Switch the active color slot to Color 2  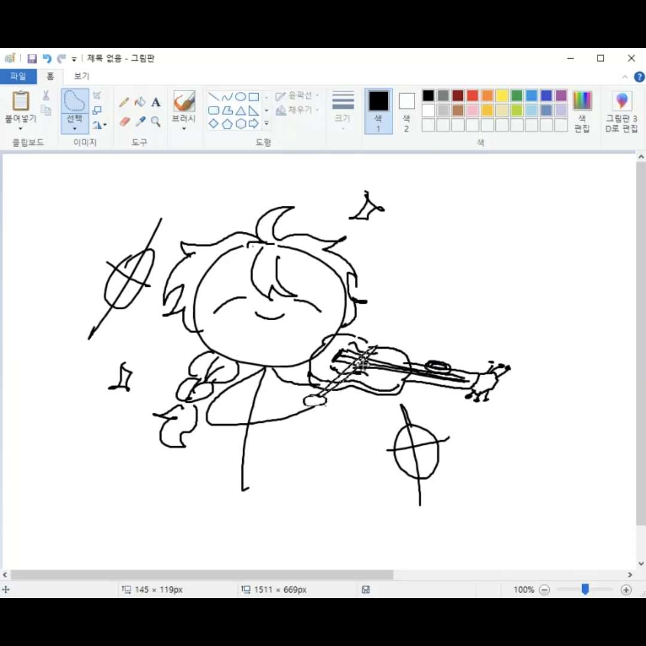pos(407,111)
